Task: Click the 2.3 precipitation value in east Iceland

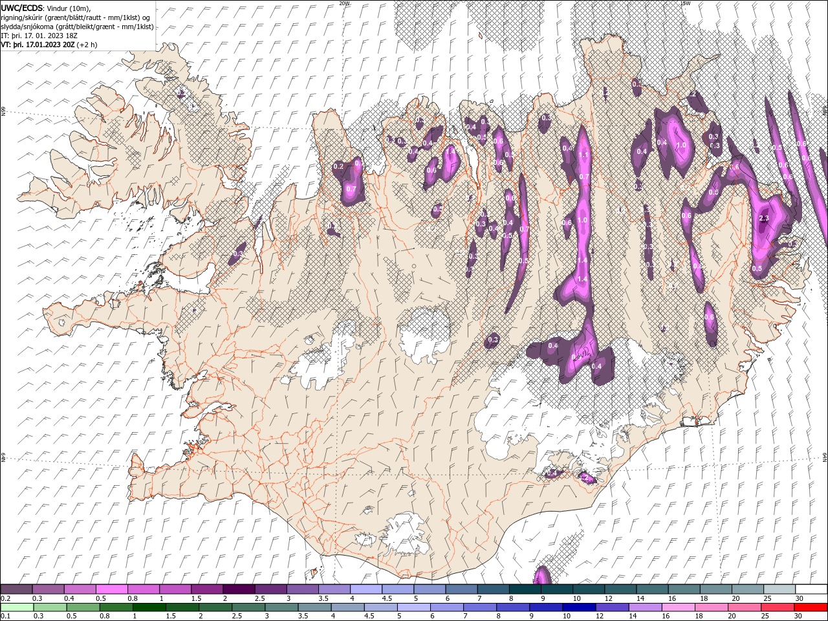Action: 763,219
